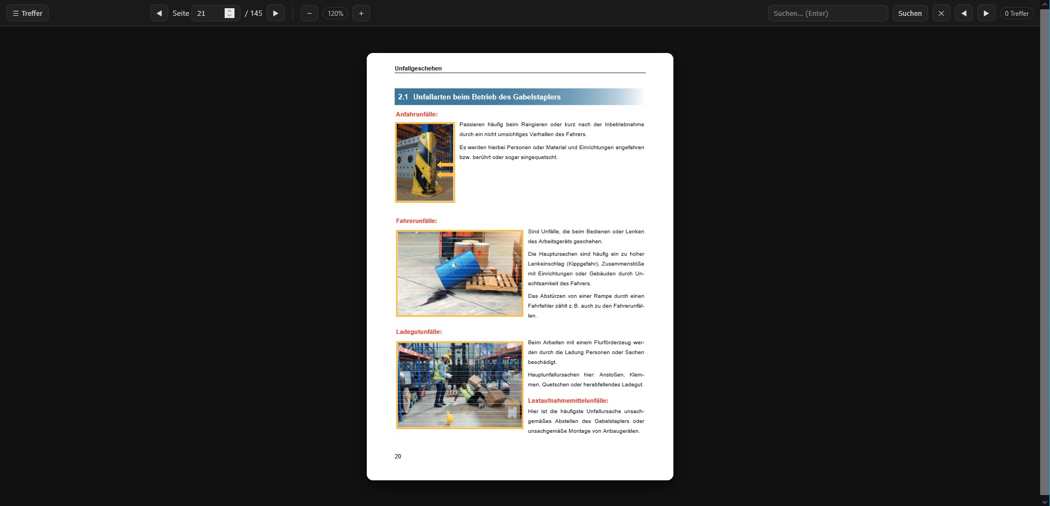Clear the search with the X button
Viewport: 1050px width, 506px height.
click(941, 13)
